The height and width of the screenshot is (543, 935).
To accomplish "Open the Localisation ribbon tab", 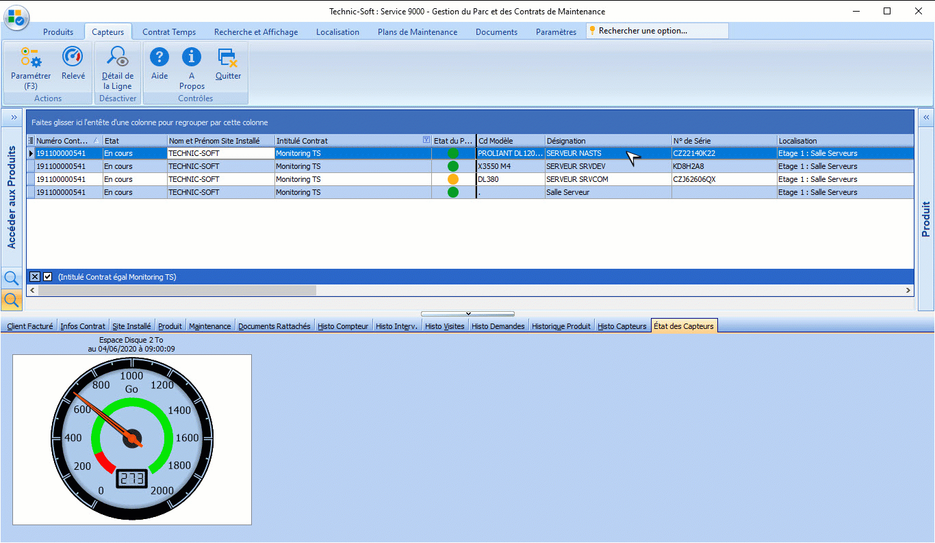I will [337, 32].
